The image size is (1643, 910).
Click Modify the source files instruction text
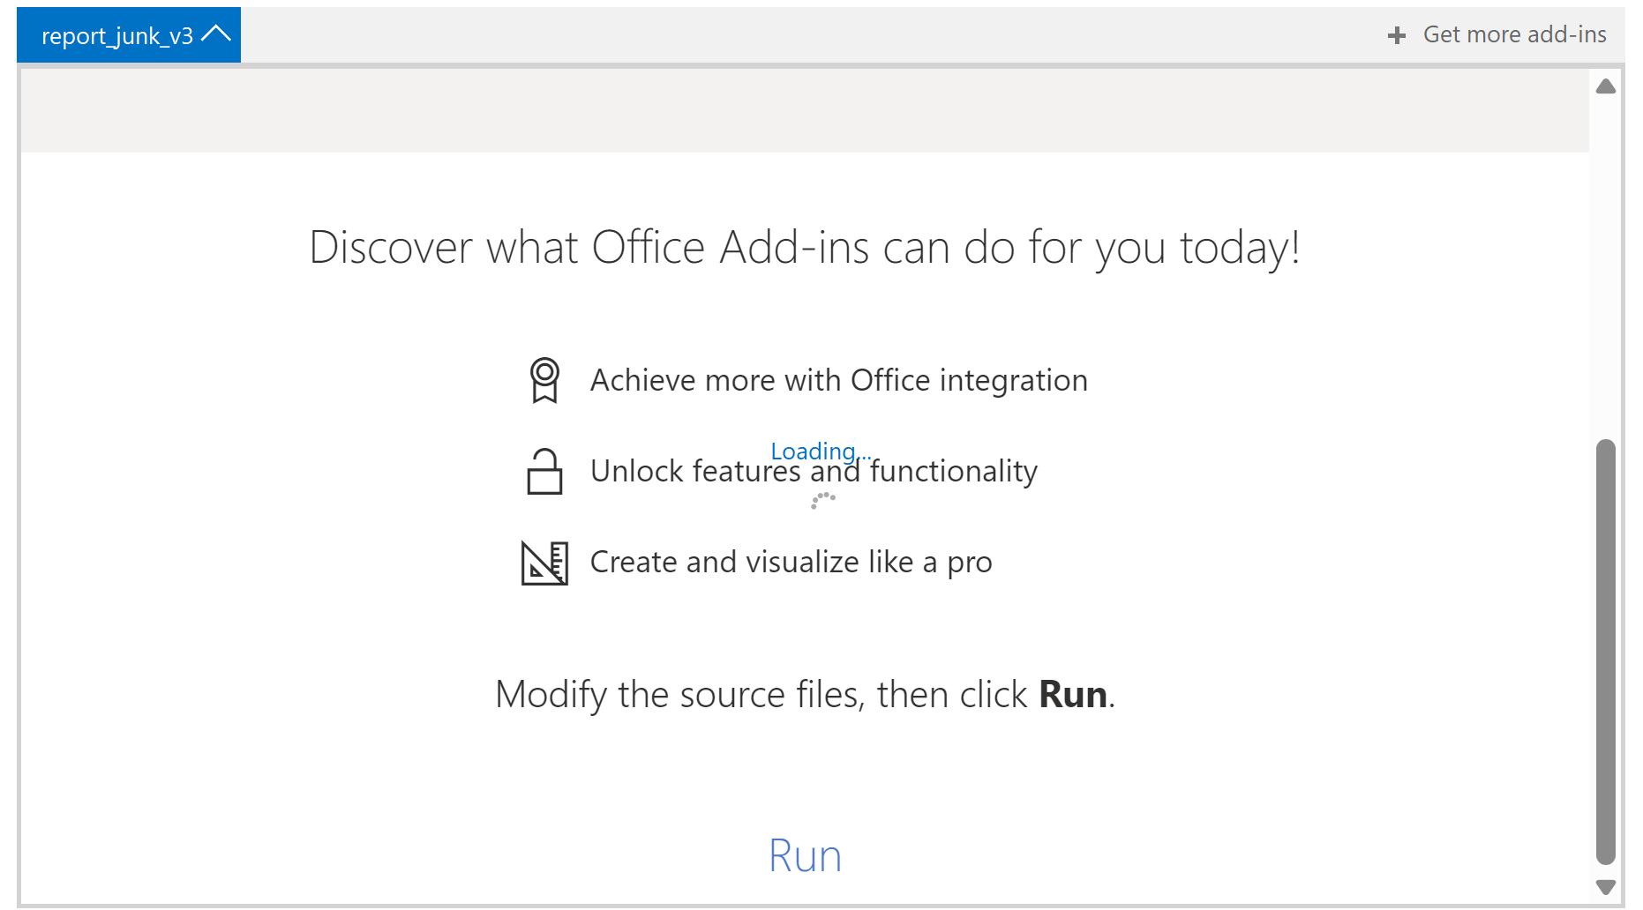pos(805,695)
